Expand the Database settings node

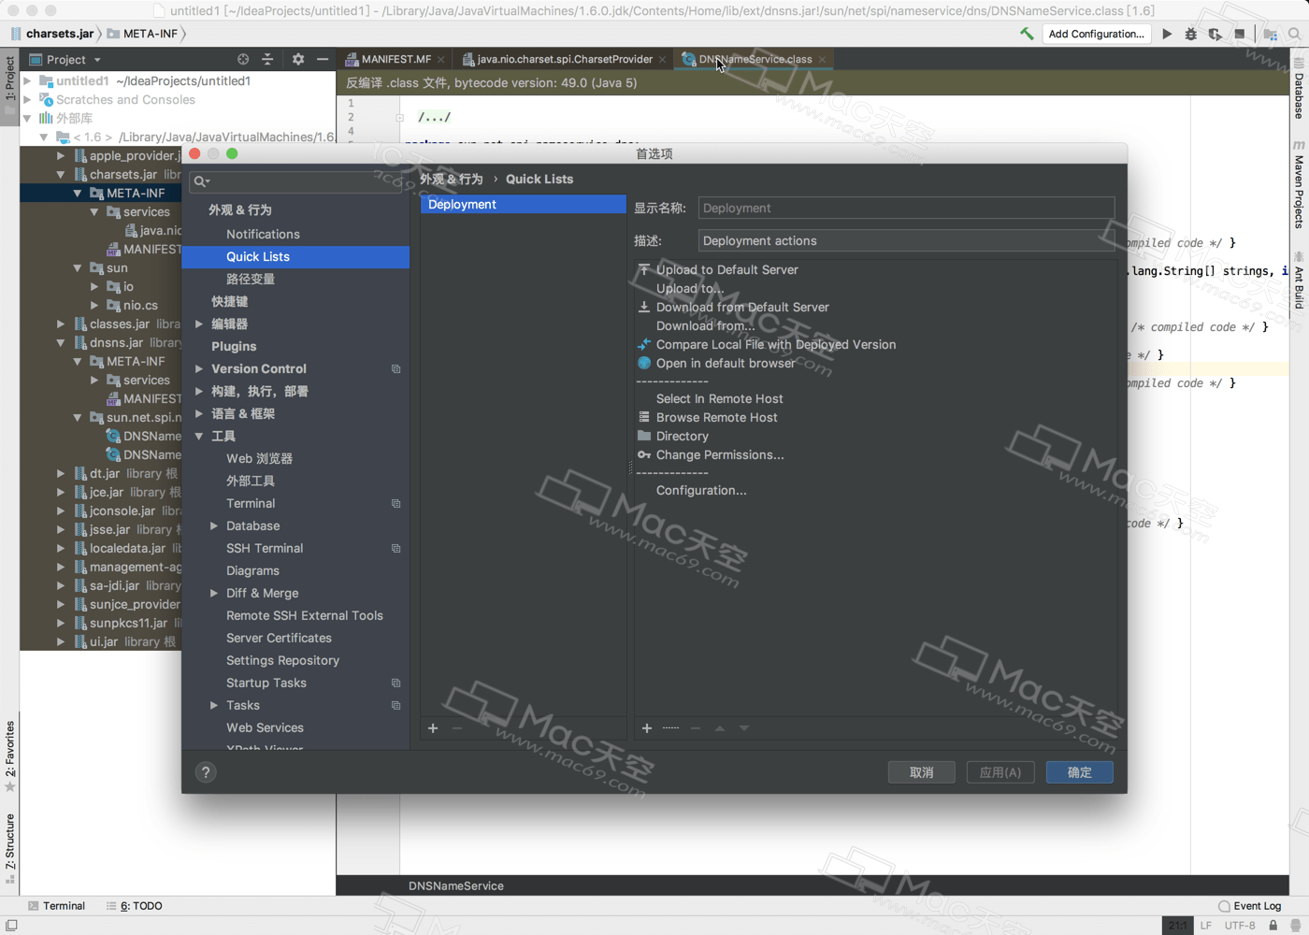[214, 525]
